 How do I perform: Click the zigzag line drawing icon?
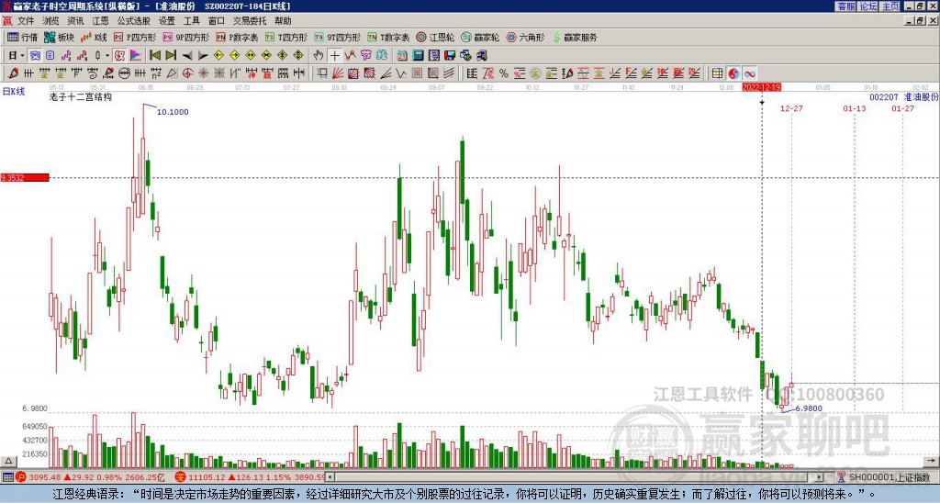401,73
